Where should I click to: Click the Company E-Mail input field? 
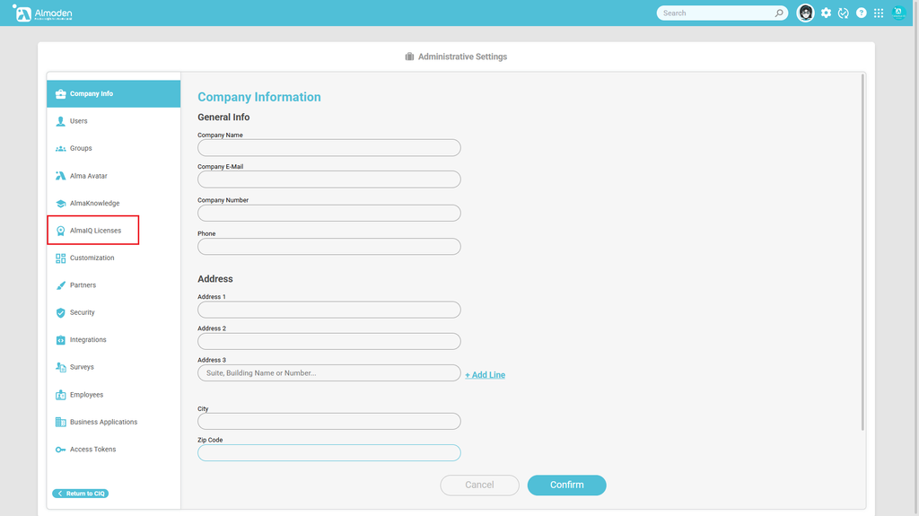tap(328, 179)
